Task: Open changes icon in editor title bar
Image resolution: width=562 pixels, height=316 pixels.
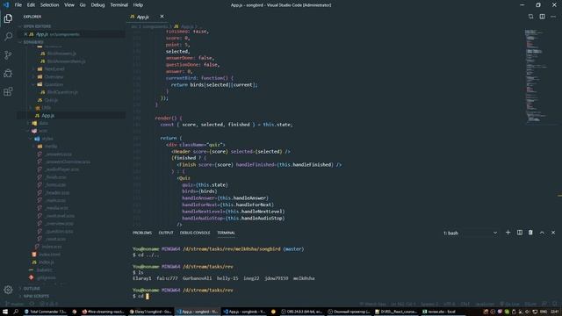Action: coord(530,17)
